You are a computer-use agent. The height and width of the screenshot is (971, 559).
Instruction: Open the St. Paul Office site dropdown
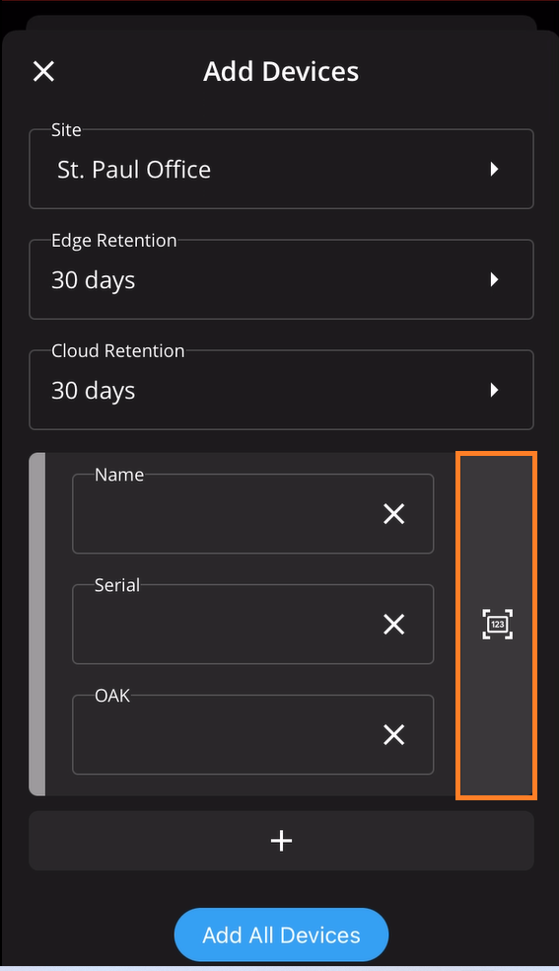pos(281,169)
